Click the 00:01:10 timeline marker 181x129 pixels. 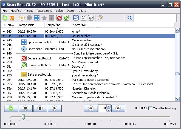click(x=90, y=124)
